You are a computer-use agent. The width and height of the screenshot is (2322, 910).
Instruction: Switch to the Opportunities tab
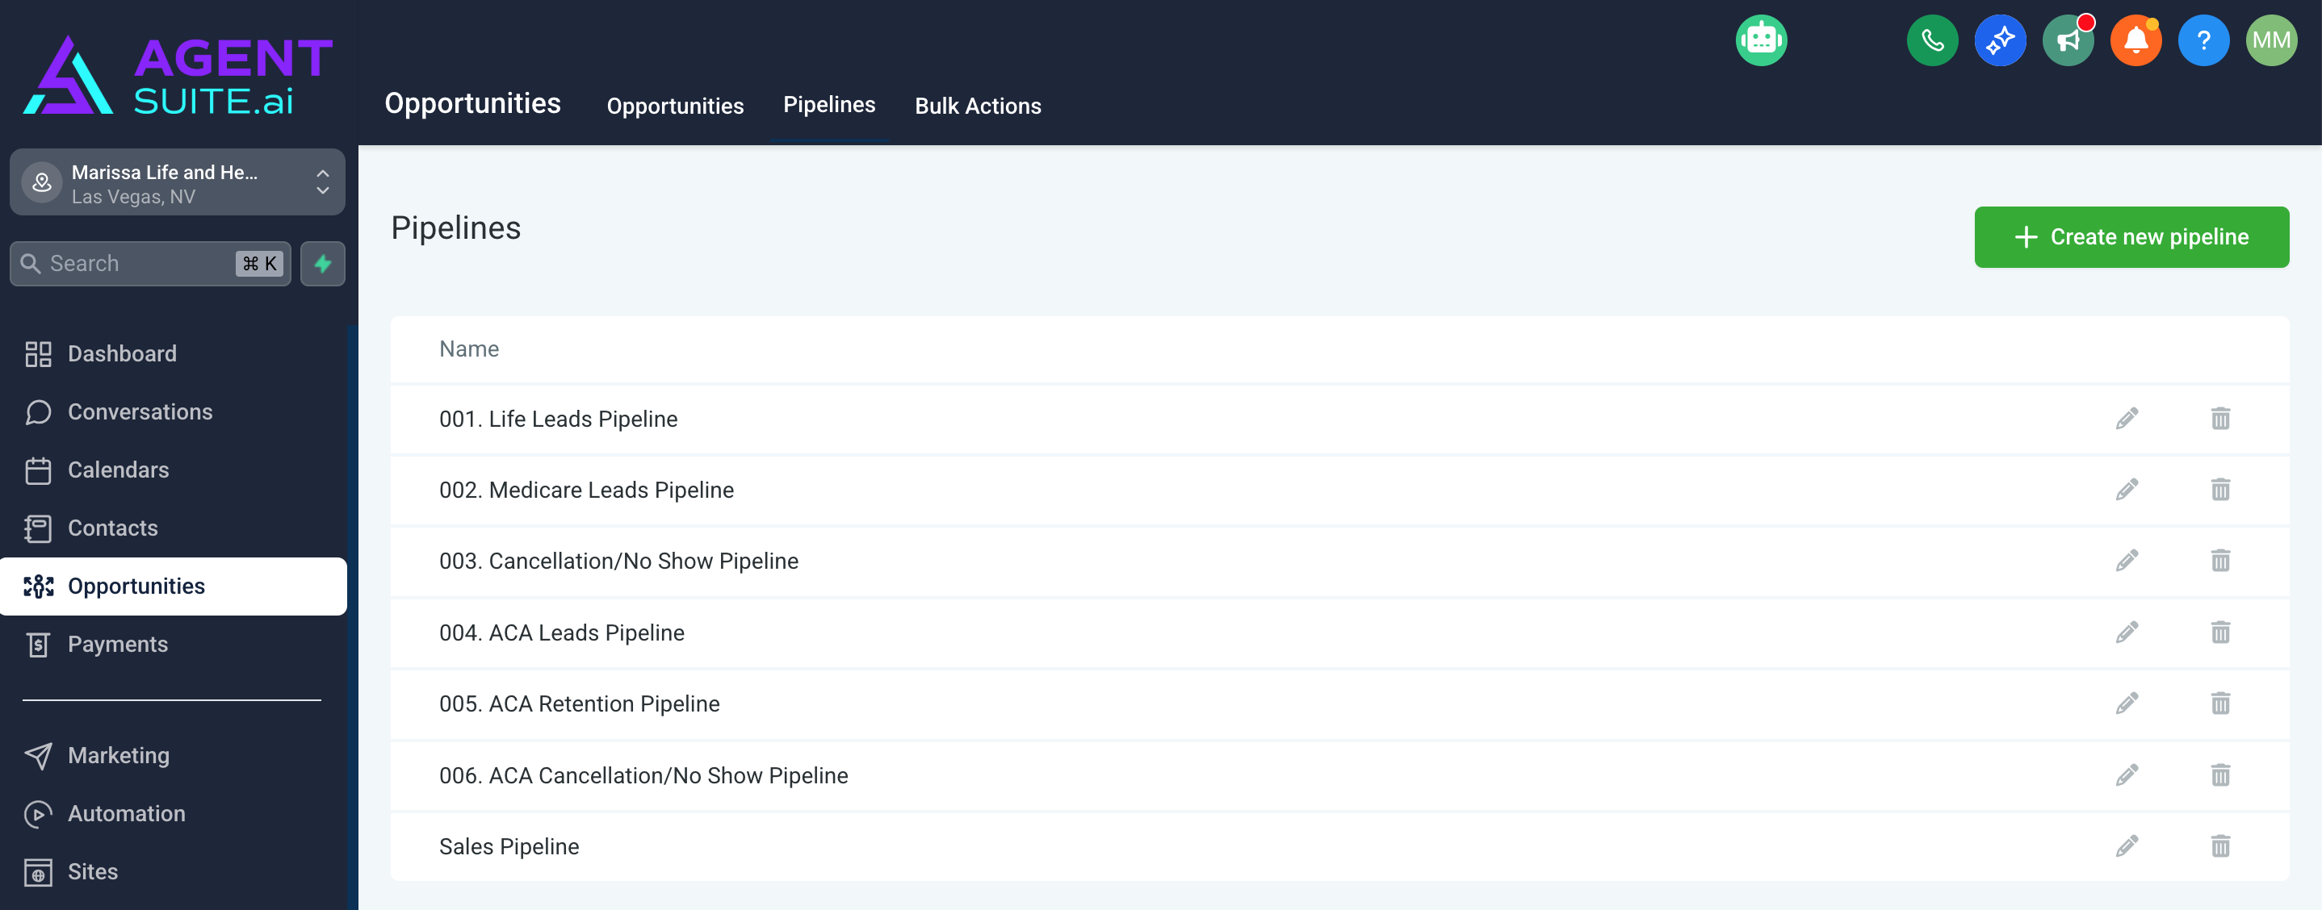[x=674, y=106]
